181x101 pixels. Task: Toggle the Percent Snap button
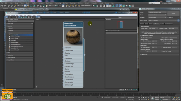click(x=73, y=6)
